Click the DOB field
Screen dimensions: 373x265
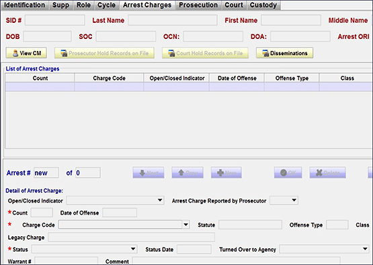pos(47,36)
